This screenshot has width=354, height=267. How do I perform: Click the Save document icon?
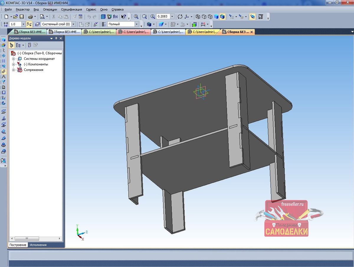click(x=22, y=17)
